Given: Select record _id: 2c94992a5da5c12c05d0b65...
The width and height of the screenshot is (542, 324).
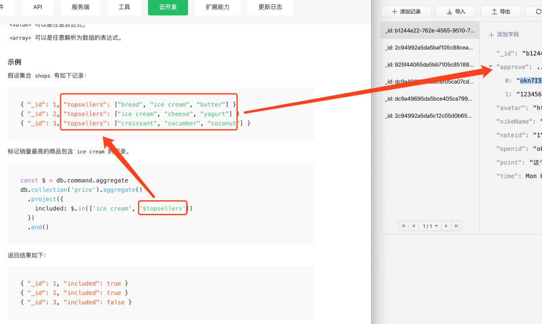Looking at the screenshot, I should tap(430, 116).
